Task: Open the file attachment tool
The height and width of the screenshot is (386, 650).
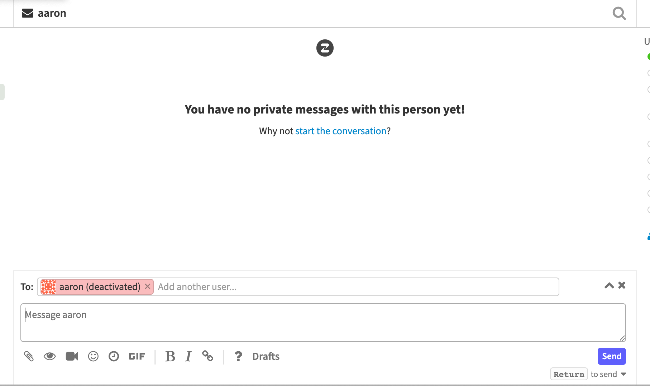Action: 29,356
